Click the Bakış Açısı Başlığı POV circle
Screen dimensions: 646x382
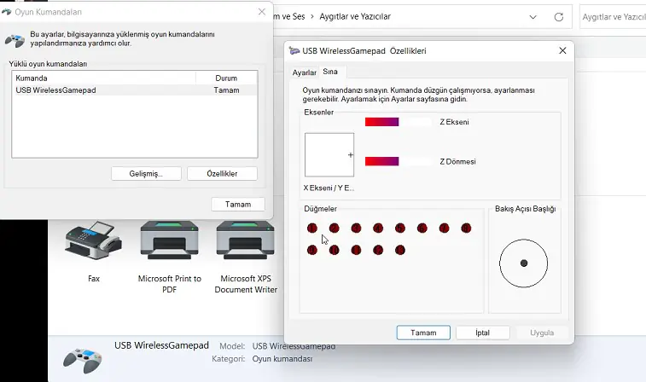(x=523, y=263)
